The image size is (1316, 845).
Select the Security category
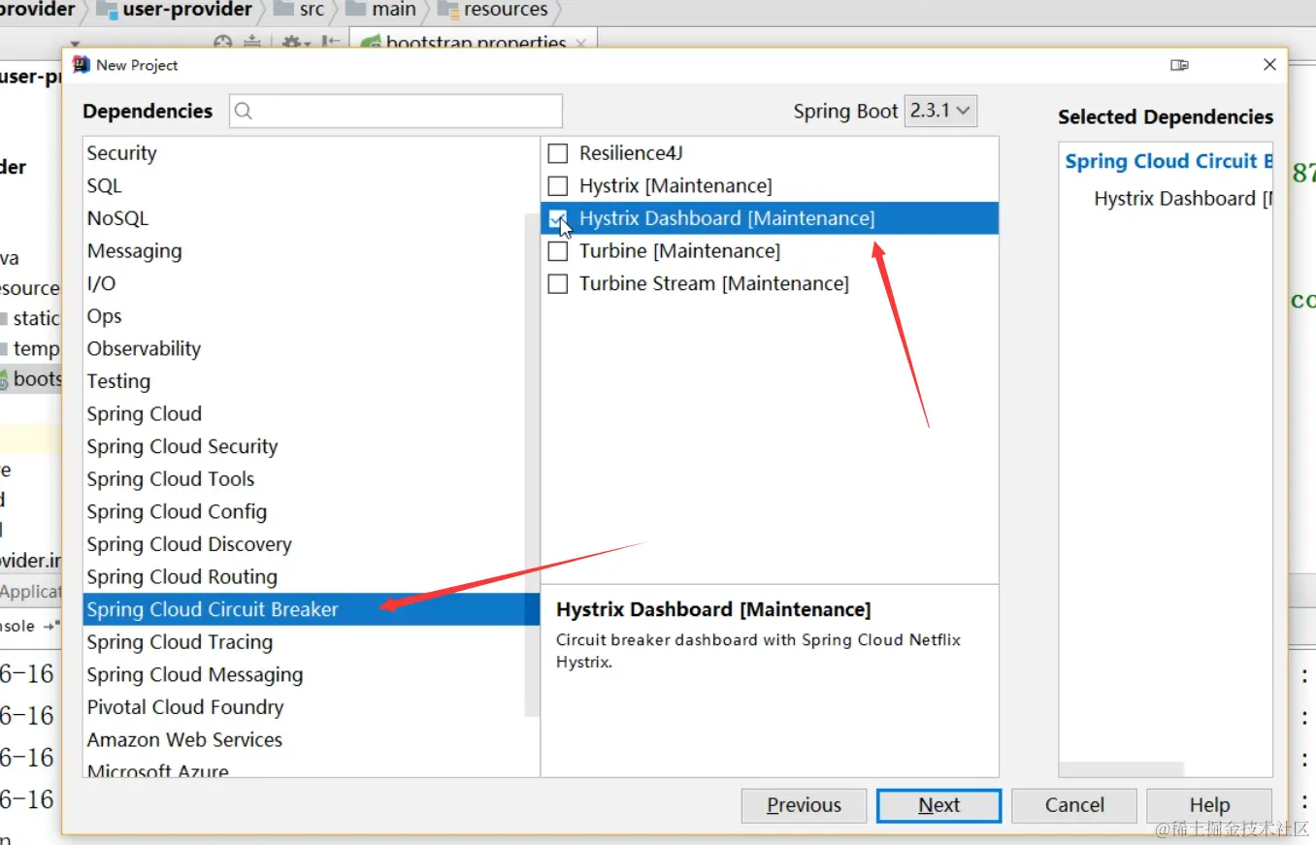click(x=311, y=153)
